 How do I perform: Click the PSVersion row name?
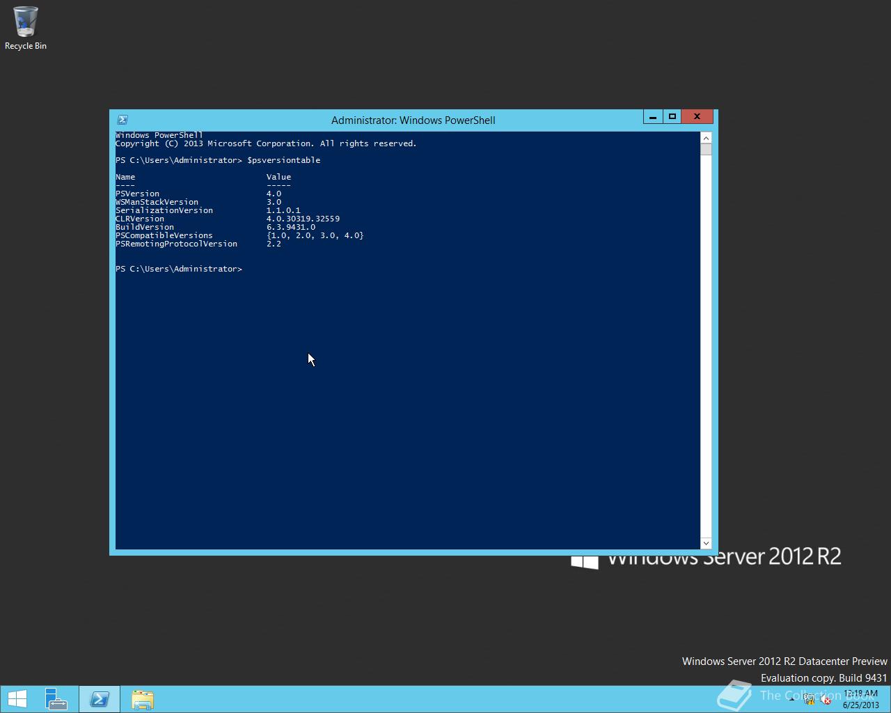point(138,194)
